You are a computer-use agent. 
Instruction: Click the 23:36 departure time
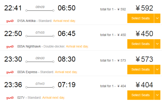click(13, 85)
